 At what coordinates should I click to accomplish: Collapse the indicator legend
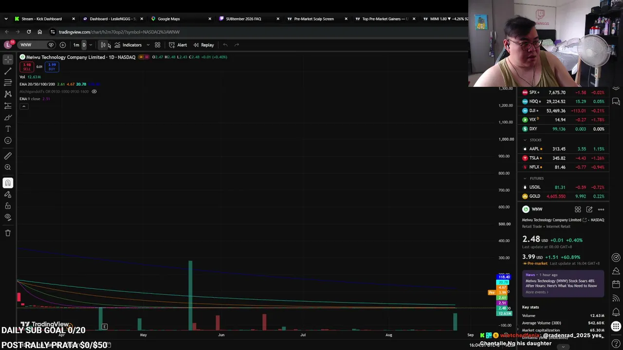(23, 106)
